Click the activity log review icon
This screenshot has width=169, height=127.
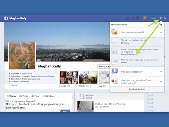[x=115, y=51]
